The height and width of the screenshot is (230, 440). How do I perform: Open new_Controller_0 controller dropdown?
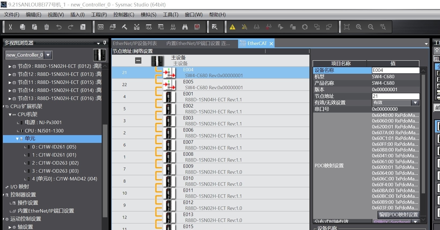click(48, 55)
